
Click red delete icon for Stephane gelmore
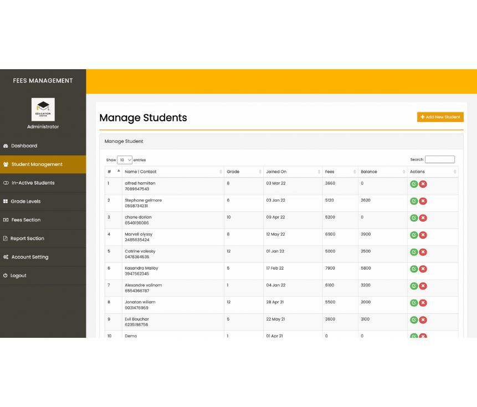(x=423, y=201)
